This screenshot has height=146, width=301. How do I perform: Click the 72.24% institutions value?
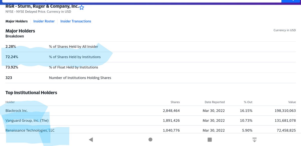[12, 57]
